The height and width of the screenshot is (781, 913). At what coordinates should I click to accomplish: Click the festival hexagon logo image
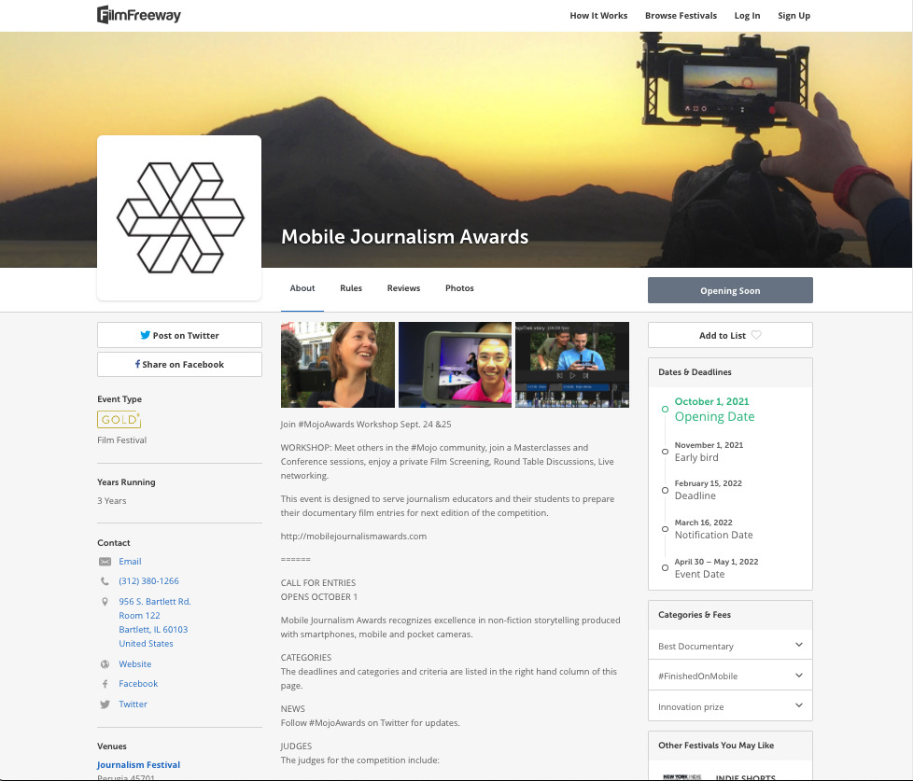click(180, 217)
